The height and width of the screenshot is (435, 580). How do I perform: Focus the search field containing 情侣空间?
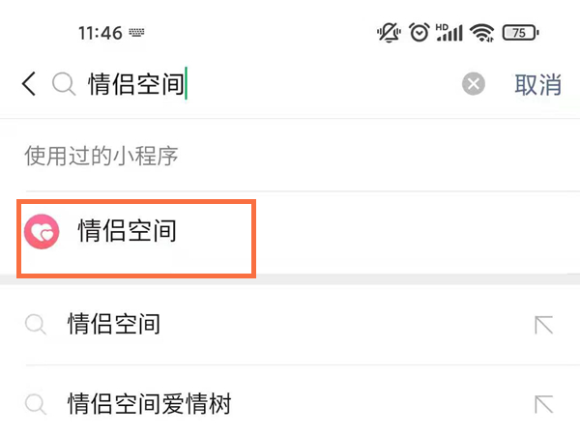pos(272,84)
